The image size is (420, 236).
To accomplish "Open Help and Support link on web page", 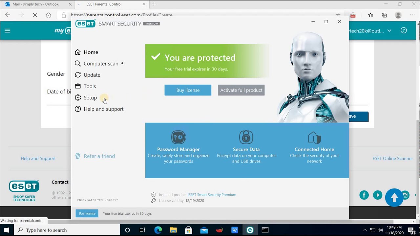I will pos(38,158).
